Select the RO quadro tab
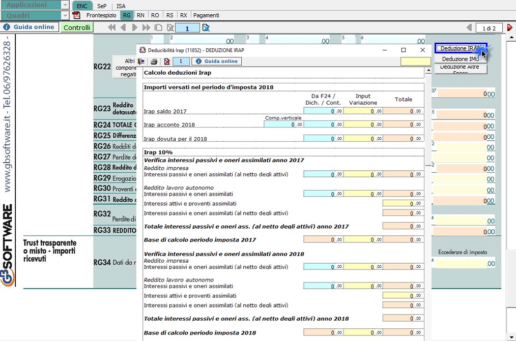 tap(155, 15)
